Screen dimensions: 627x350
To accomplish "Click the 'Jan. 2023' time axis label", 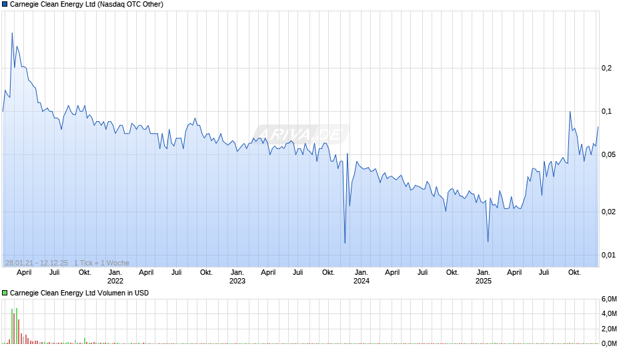I will click(237, 277).
